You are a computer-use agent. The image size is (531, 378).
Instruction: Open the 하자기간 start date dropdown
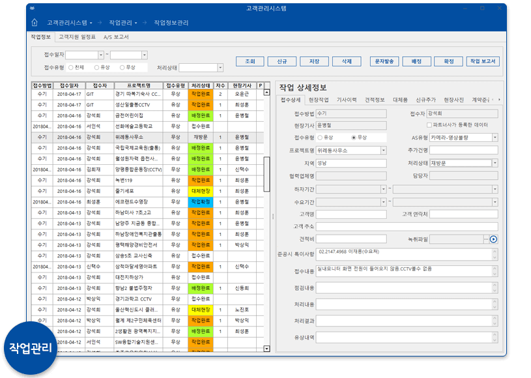click(x=384, y=189)
